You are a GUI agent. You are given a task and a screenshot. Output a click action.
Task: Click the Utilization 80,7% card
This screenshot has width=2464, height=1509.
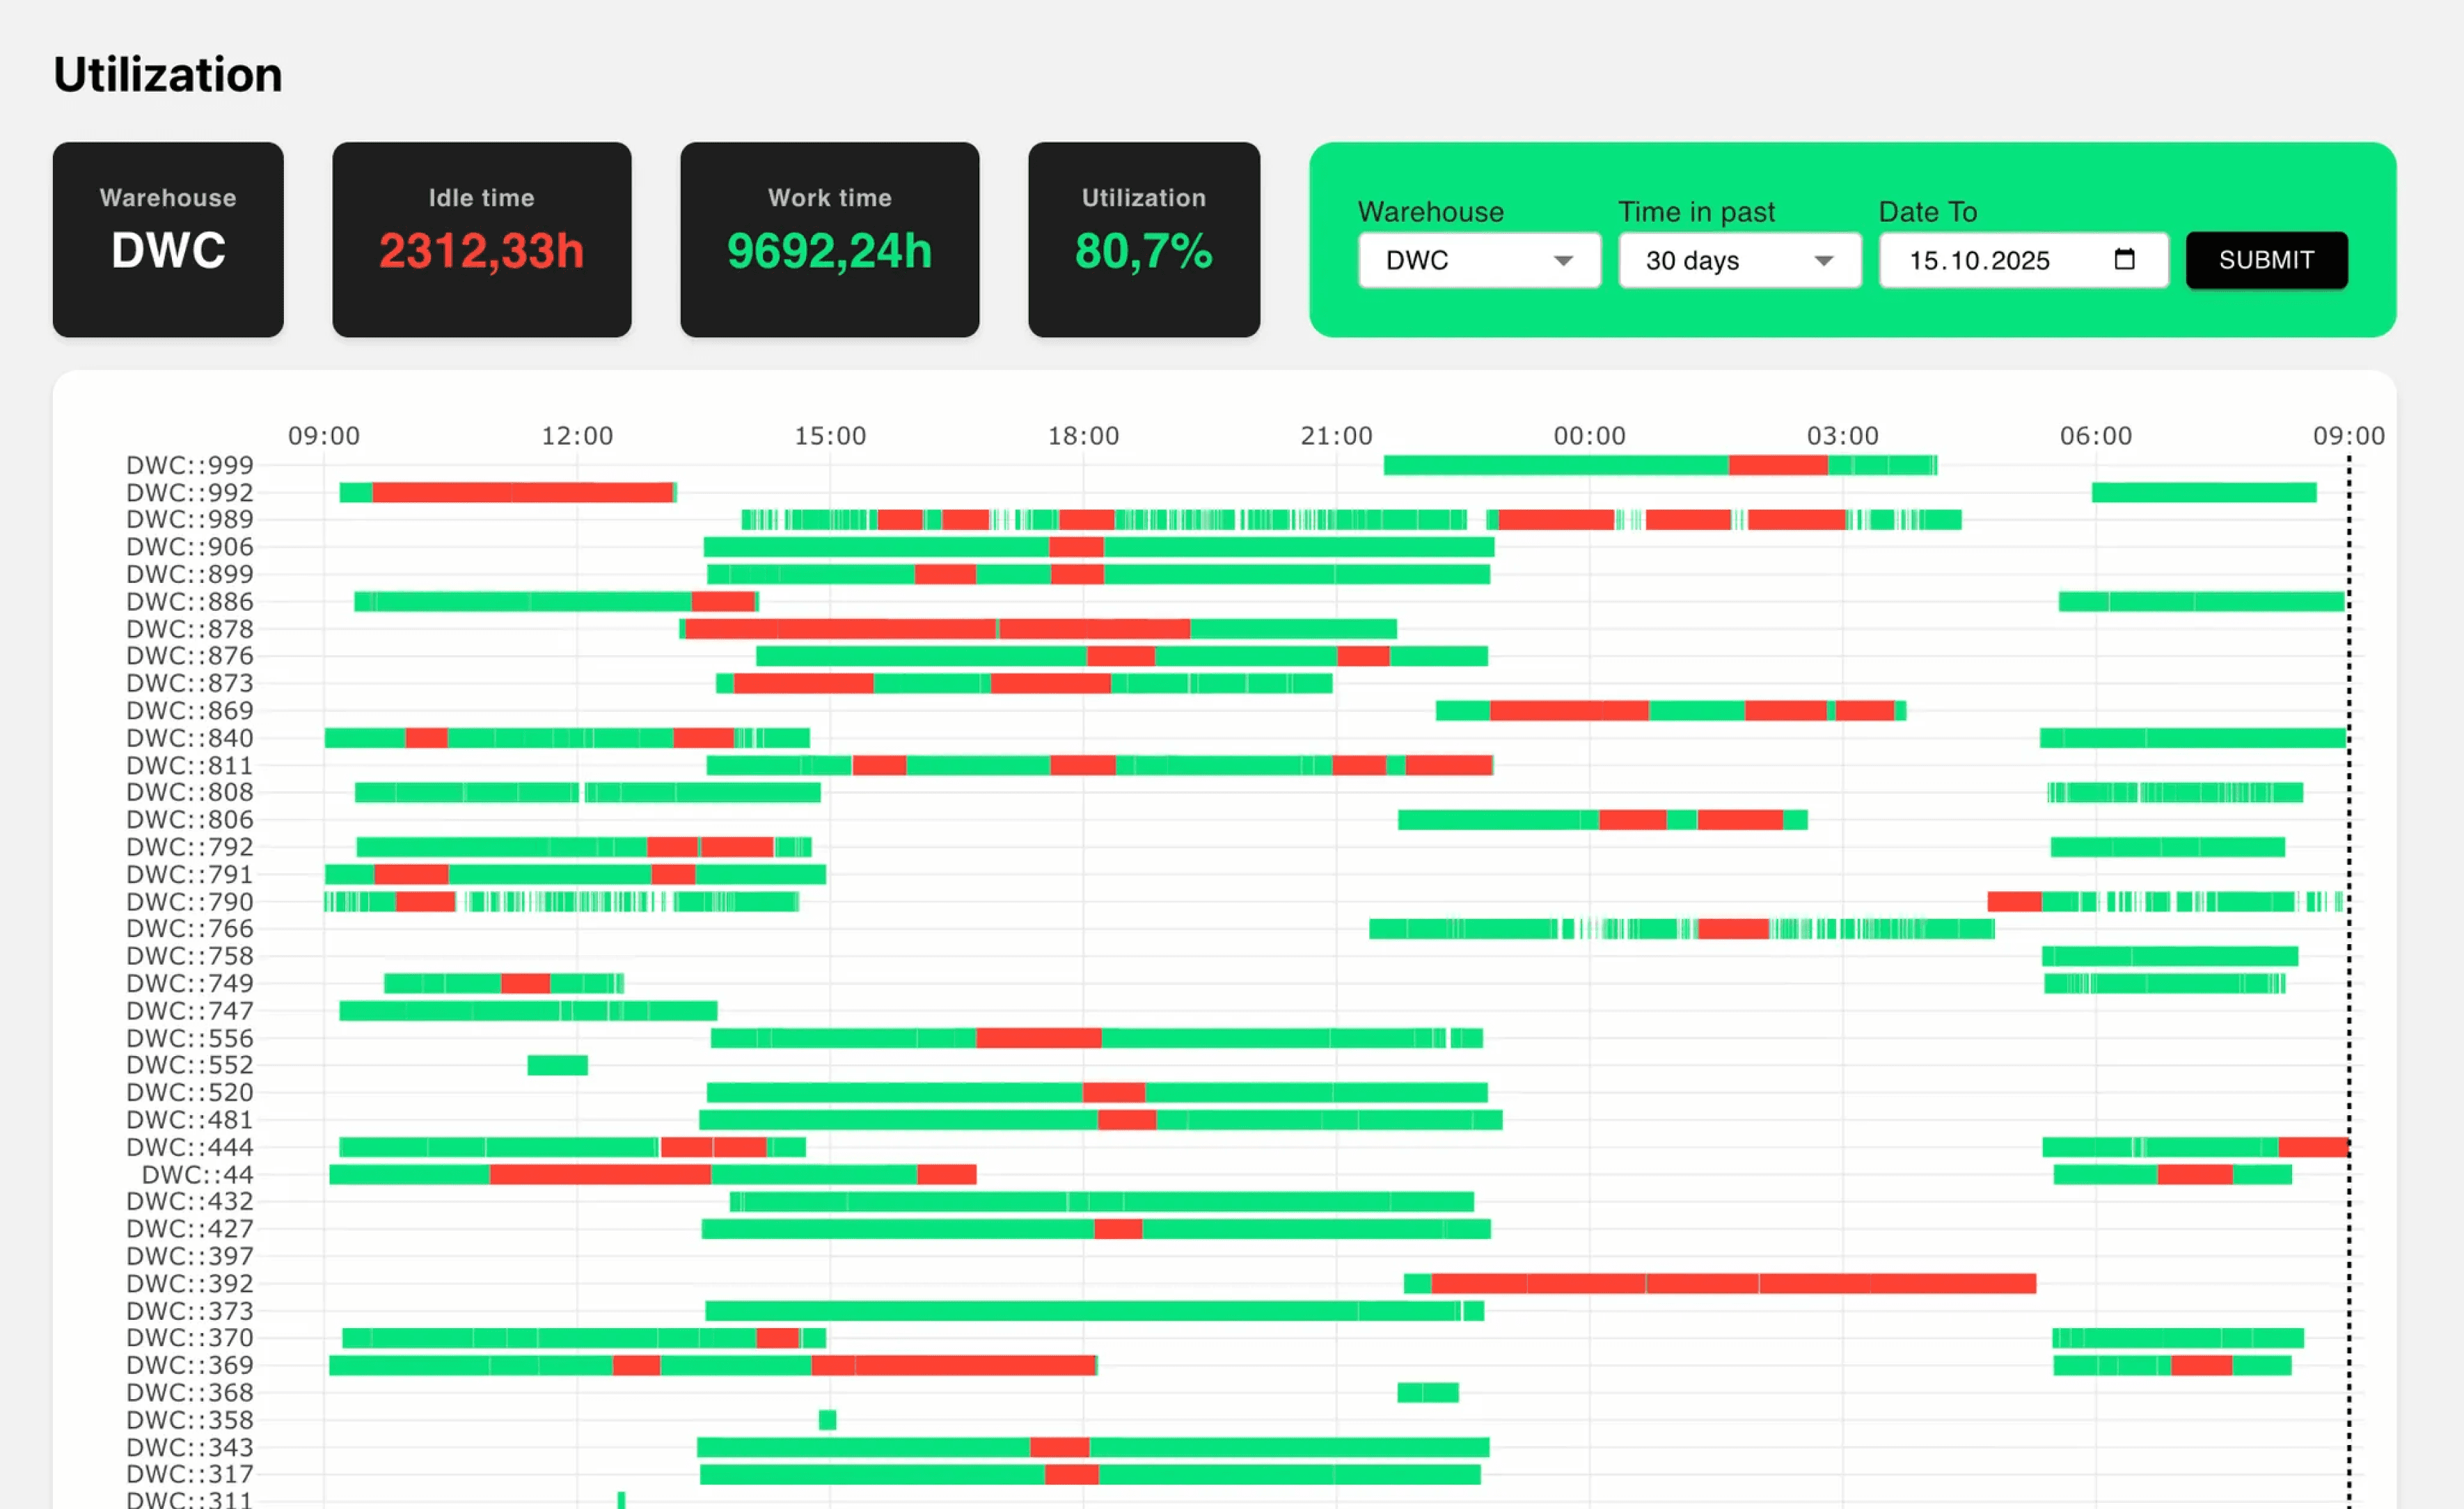coord(1143,239)
